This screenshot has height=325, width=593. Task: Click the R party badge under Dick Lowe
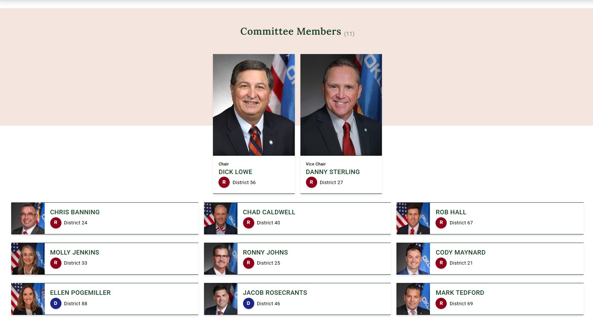[224, 182]
